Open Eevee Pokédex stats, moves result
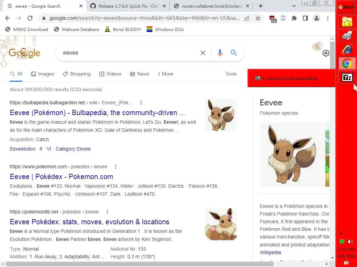The height and width of the screenshot is (267, 357). tap(90, 222)
